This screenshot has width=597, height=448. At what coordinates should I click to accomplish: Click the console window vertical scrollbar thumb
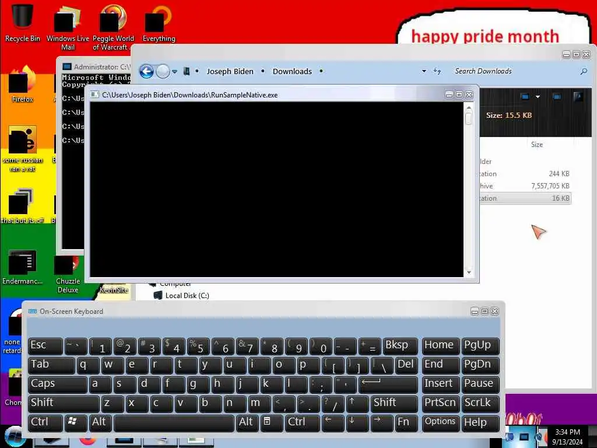click(x=469, y=118)
